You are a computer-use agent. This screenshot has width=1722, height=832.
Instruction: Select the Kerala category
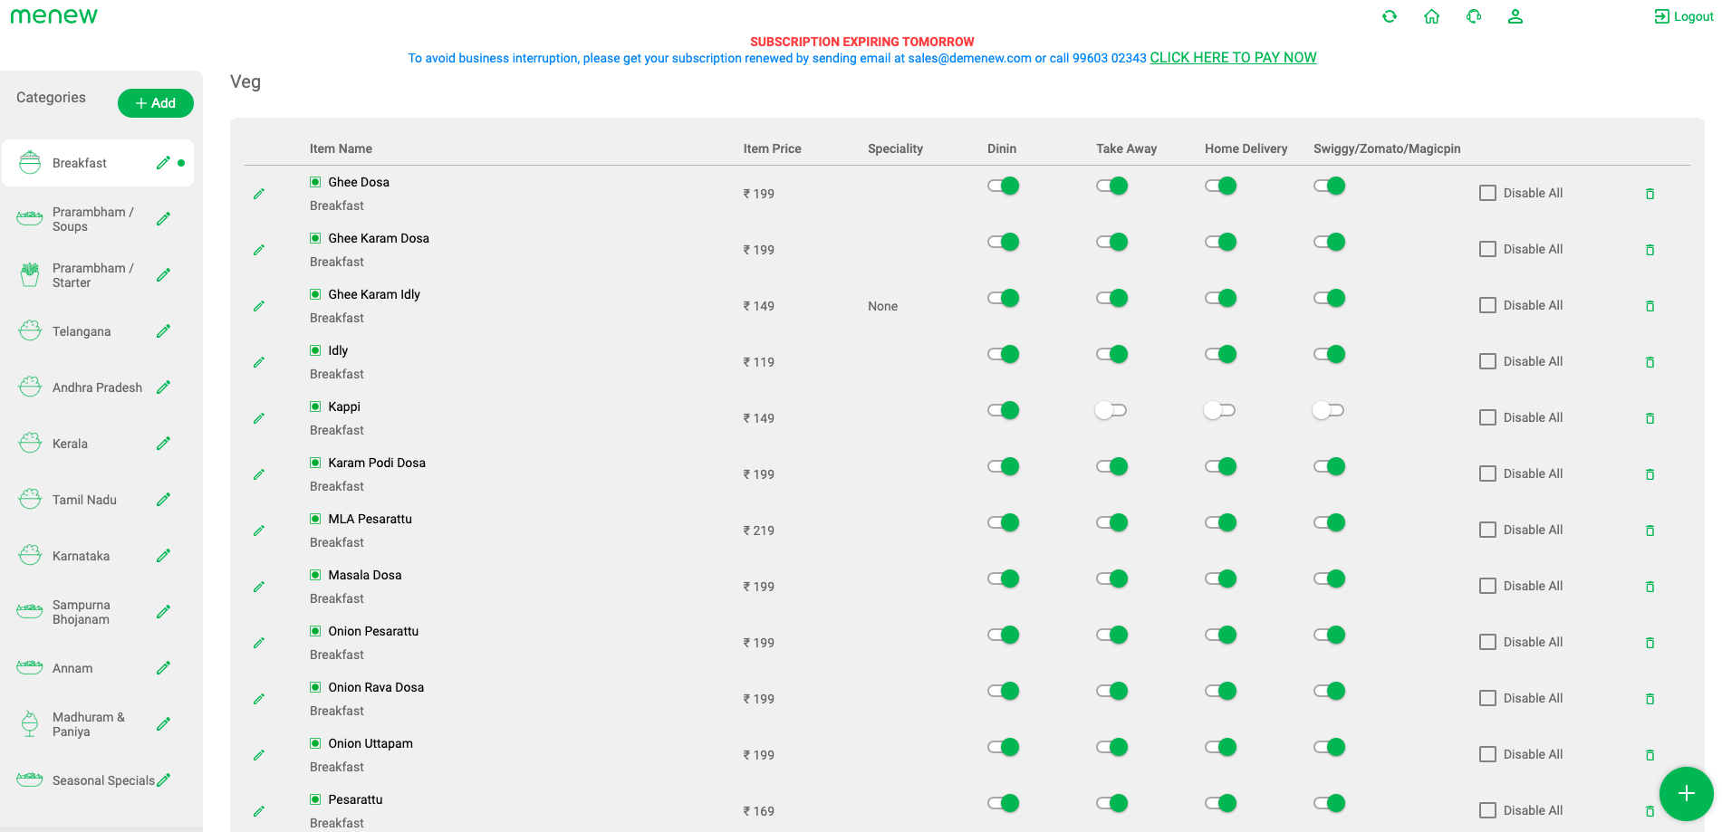click(70, 444)
